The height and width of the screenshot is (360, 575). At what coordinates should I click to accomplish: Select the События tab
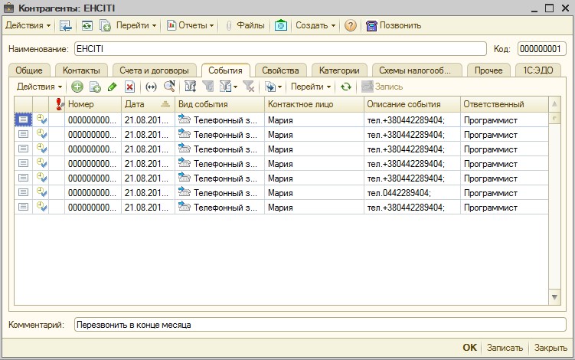226,70
